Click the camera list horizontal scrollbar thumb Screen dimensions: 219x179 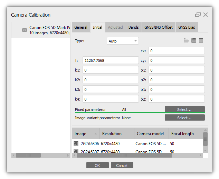tap(28, 155)
